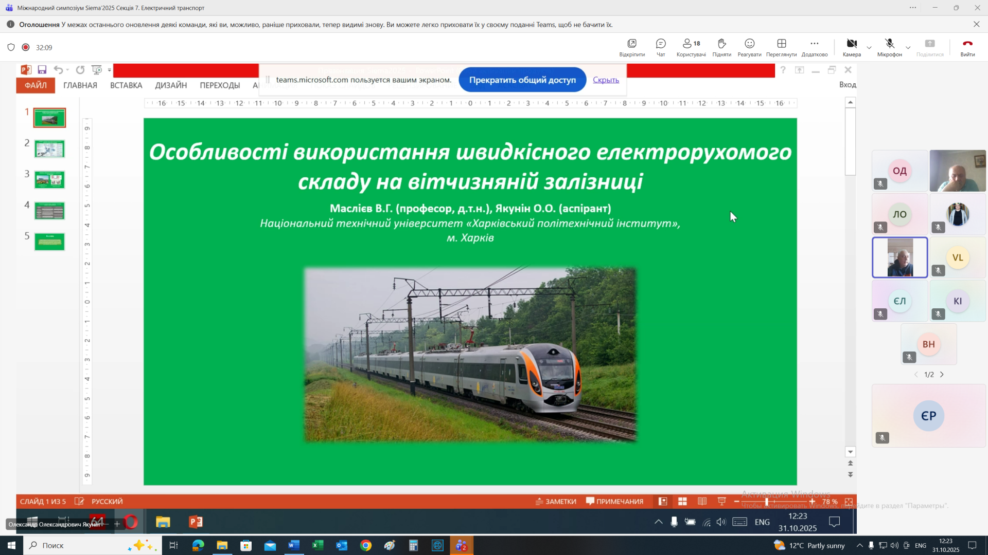
Task: Click Прекратить общий доступ button
Action: click(x=522, y=80)
